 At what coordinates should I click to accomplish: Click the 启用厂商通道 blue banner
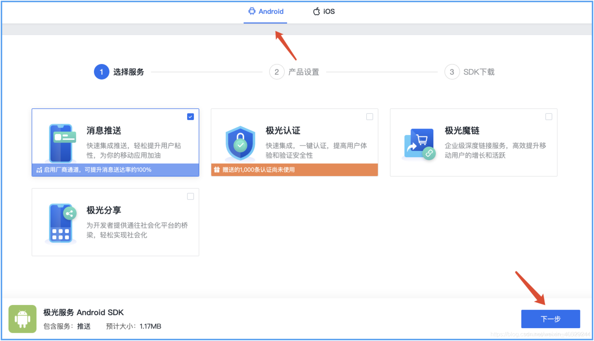(x=115, y=170)
